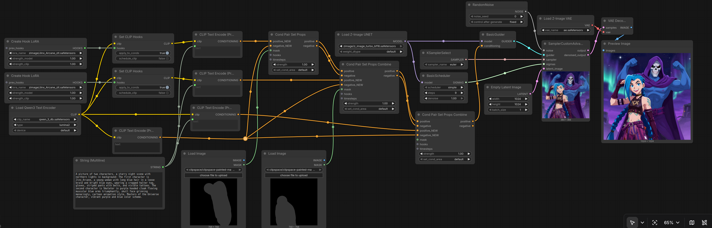Screen dimensions: 712x228
Task: Decrease steps using the left arrow
Action: pos(426,93)
